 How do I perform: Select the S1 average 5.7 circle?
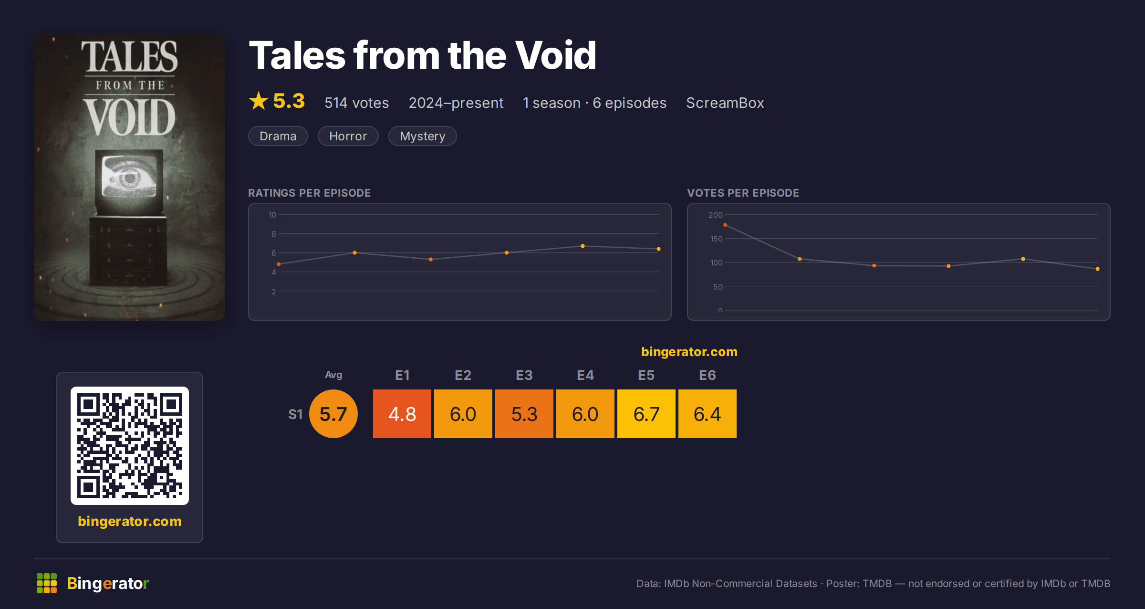pos(333,414)
